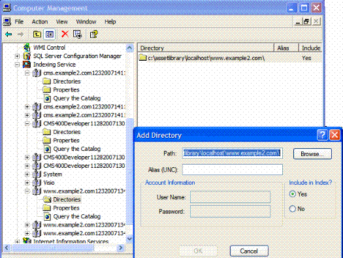Collapse the expanded cms.example2.com catalog
This screenshot has height=258, width=343.
click(27, 73)
